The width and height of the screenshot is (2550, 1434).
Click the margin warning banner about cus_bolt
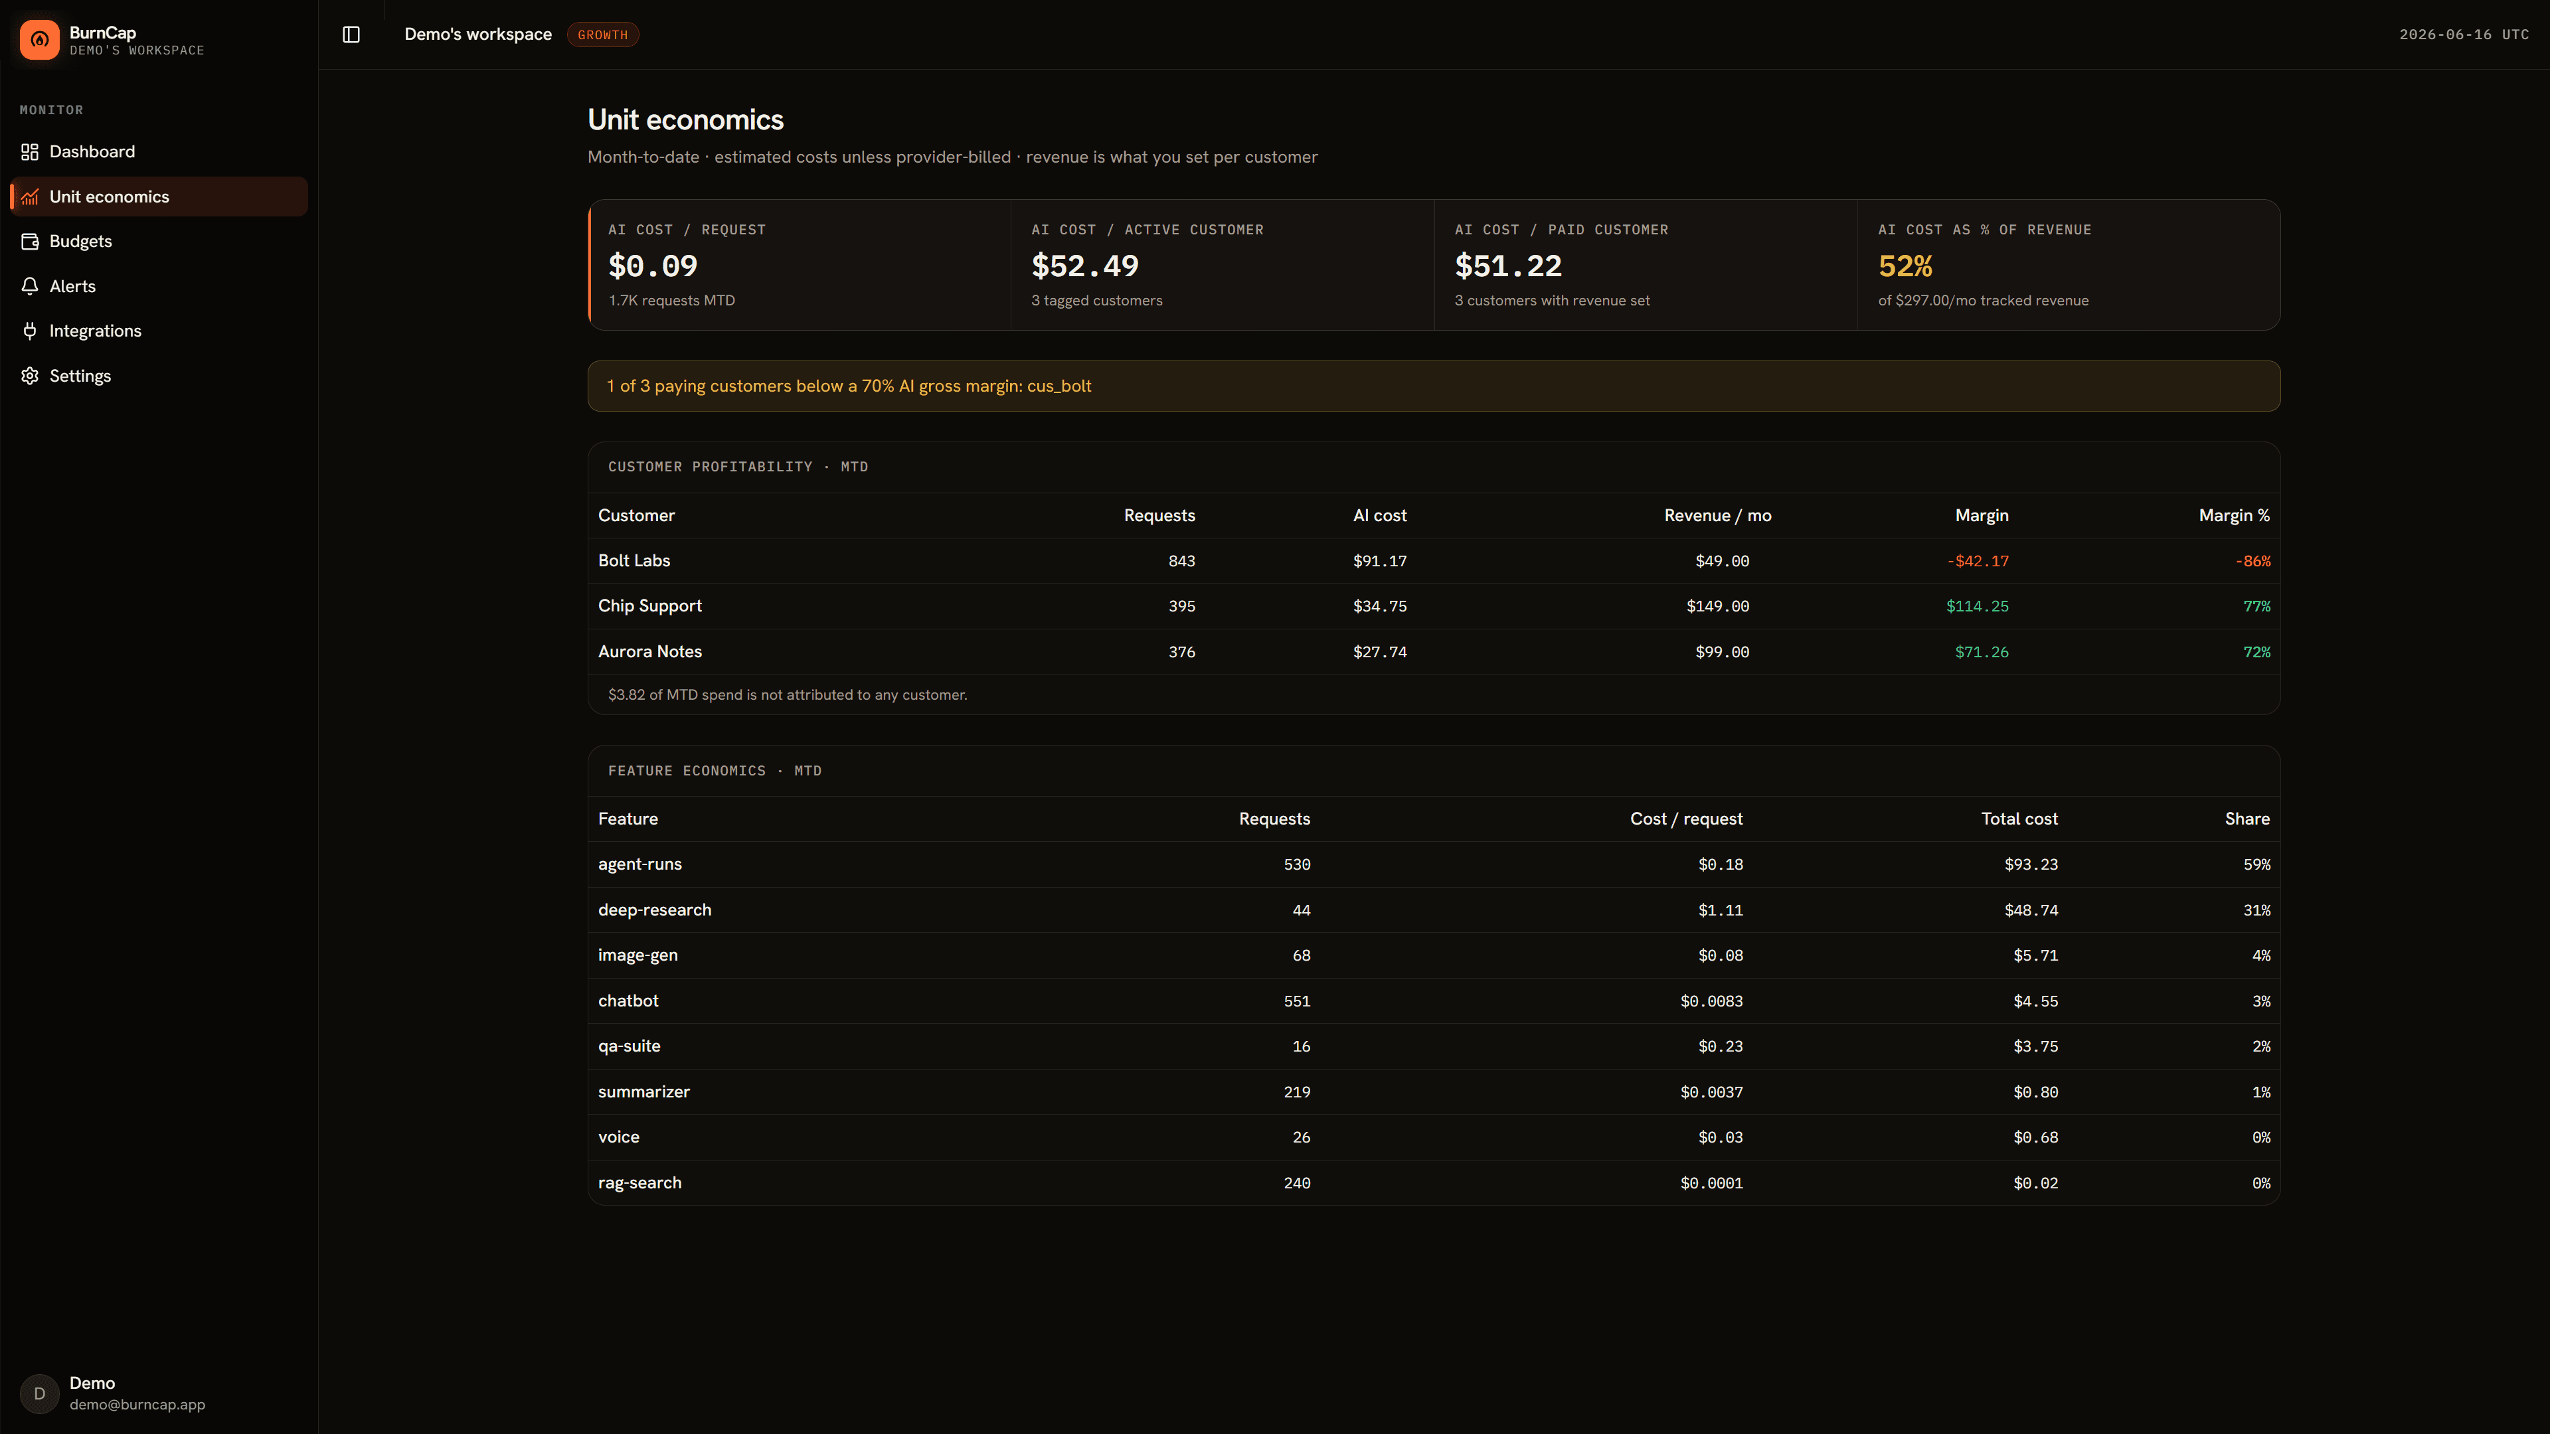[1434, 386]
